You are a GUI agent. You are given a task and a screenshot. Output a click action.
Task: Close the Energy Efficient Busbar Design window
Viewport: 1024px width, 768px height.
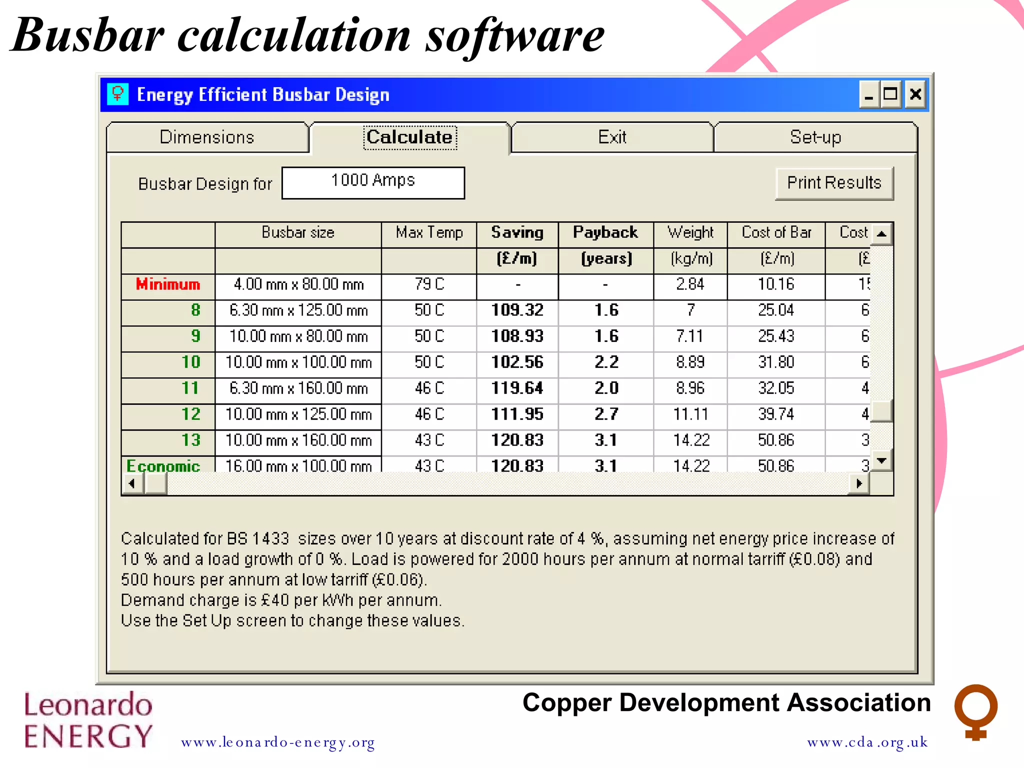tap(915, 94)
